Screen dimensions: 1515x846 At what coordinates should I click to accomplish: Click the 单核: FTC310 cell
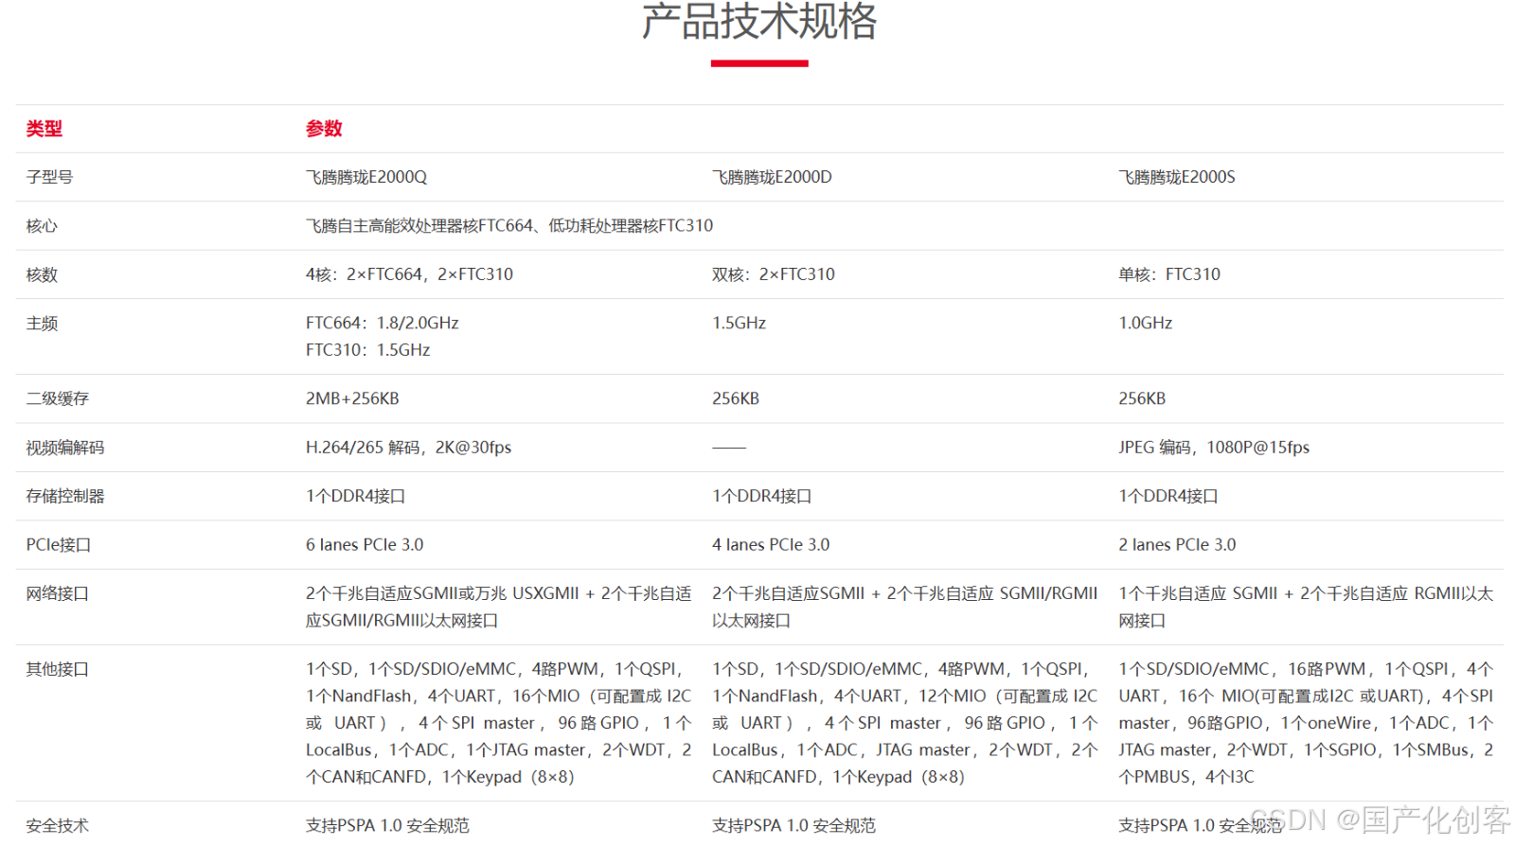(x=1169, y=274)
